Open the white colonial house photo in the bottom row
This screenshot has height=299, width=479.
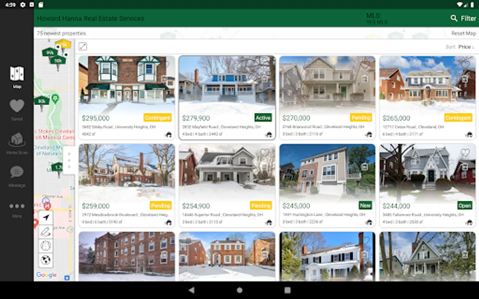[327, 256]
